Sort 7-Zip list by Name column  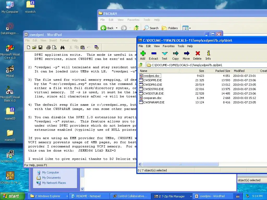(159, 71)
